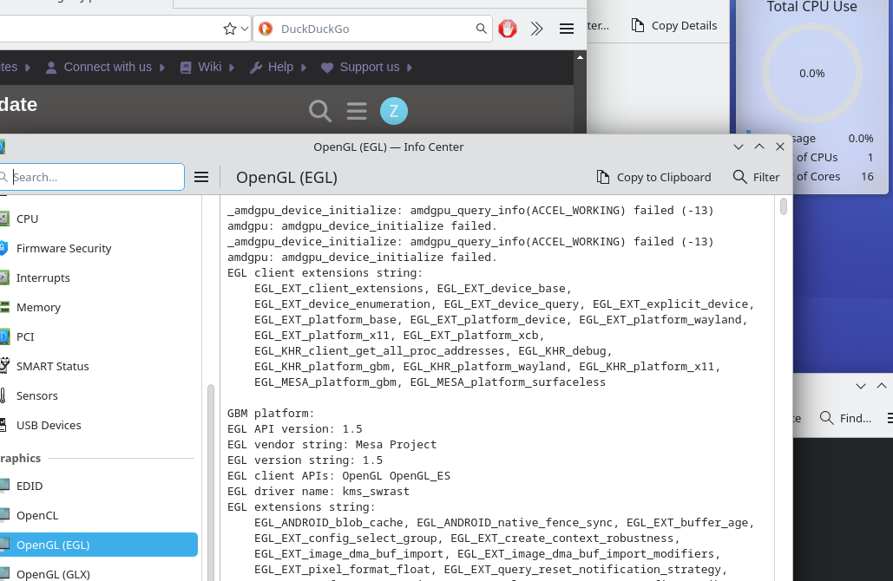The height and width of the screenshot is (581, 893).
Task: Click the Copy to Clipboard button
Action: click(653, 177)
